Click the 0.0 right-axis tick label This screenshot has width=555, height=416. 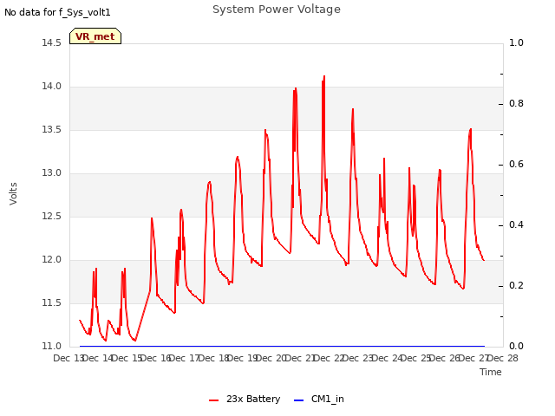[516, 346]
